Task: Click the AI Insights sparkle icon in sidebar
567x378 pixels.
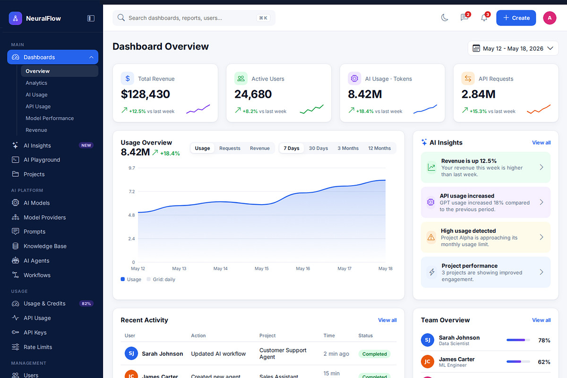Action: coord(15,146)
